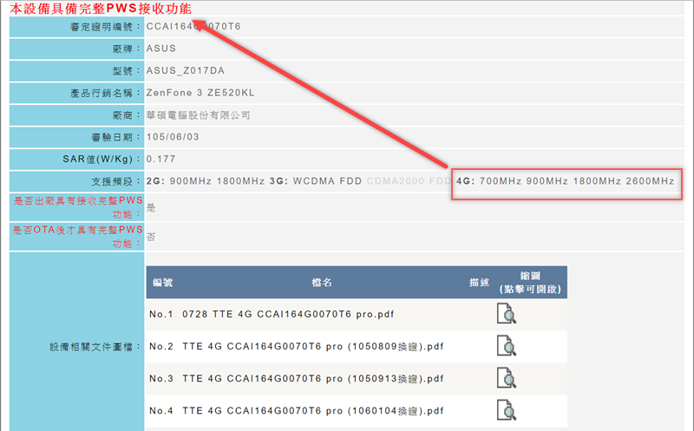Click file name with (1060104換證).pdf
This screenshot has width=694, height=431.
313,411
